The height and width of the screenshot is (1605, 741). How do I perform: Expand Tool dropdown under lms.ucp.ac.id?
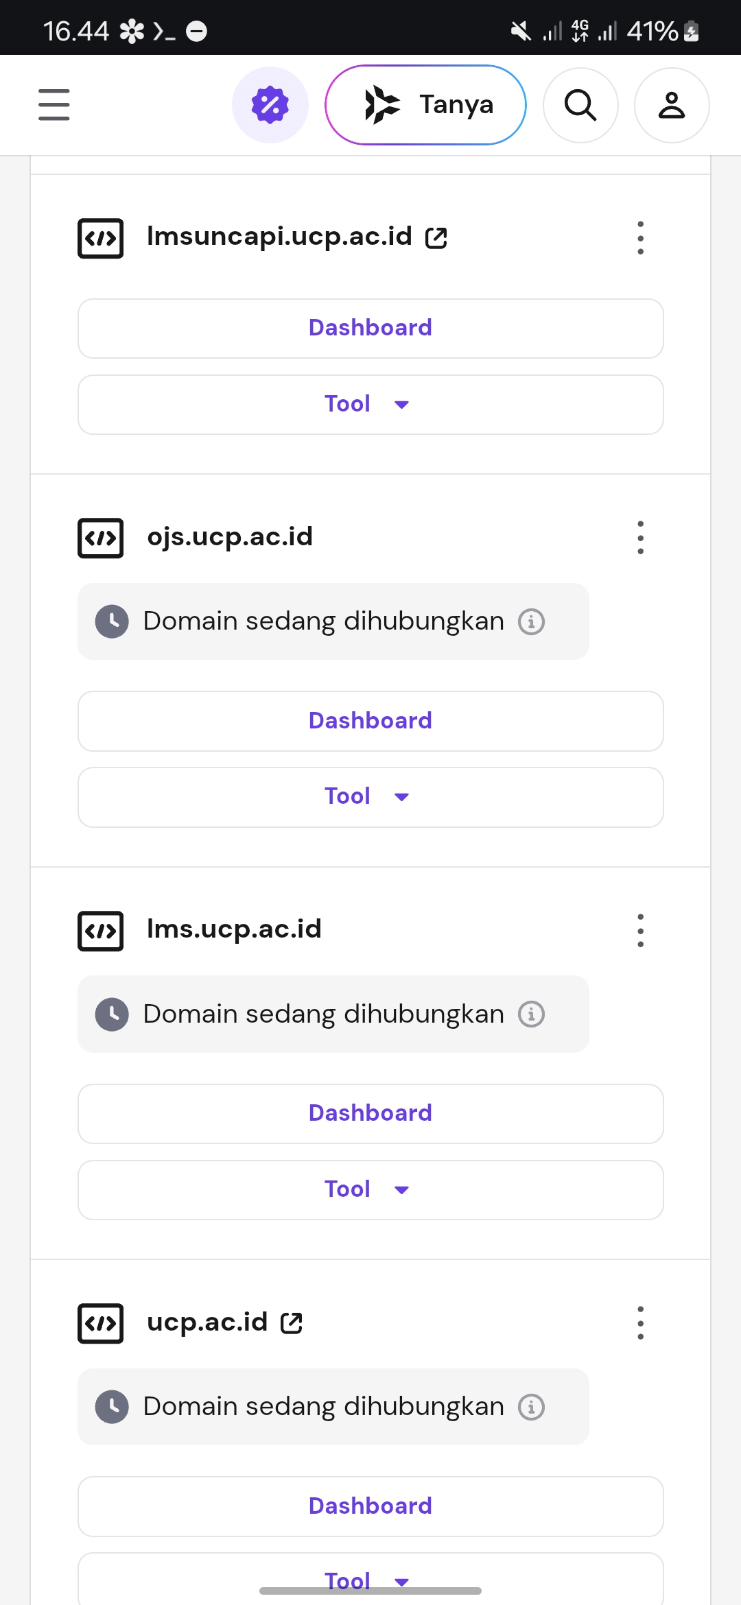[x=370, y=1190]
